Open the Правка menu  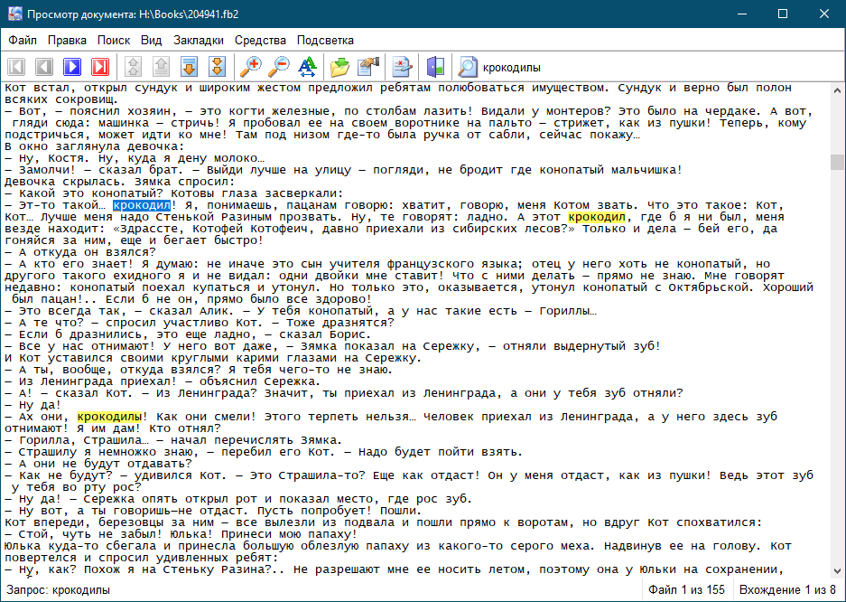click(67, 40)
